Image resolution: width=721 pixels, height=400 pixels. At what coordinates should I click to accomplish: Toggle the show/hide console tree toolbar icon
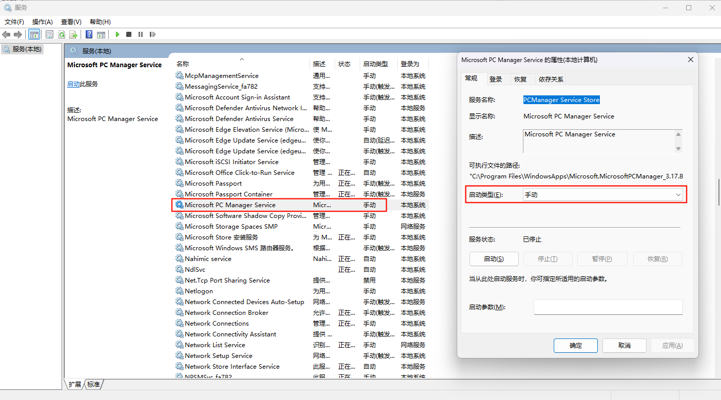click(x=34, y=34)
